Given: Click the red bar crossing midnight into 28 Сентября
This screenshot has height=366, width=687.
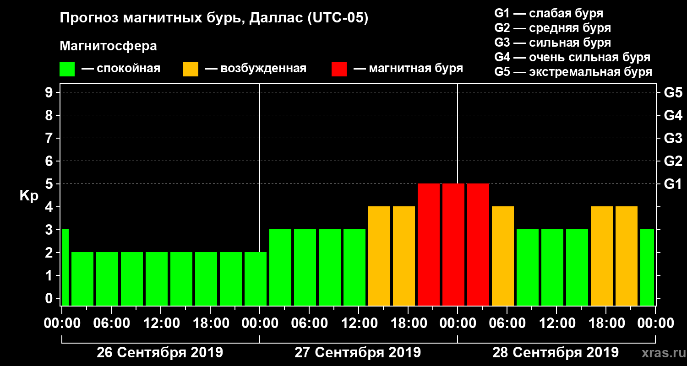Looking at the screenshot, I should click(x=453, y=245).
